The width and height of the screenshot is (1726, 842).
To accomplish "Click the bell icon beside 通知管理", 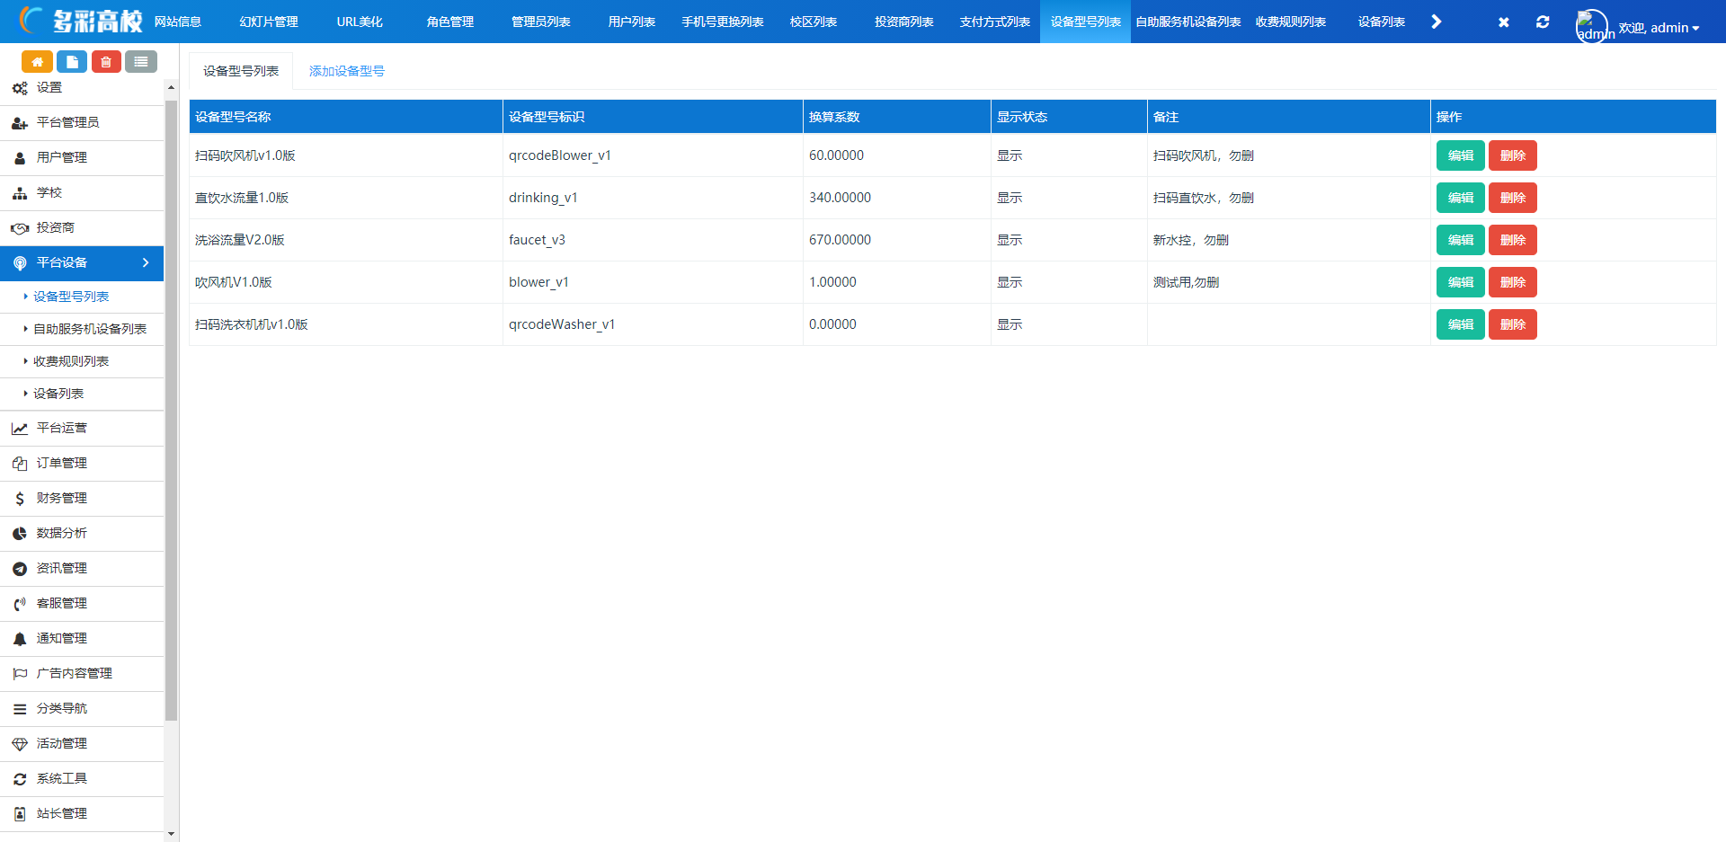I will pos(20,639).
